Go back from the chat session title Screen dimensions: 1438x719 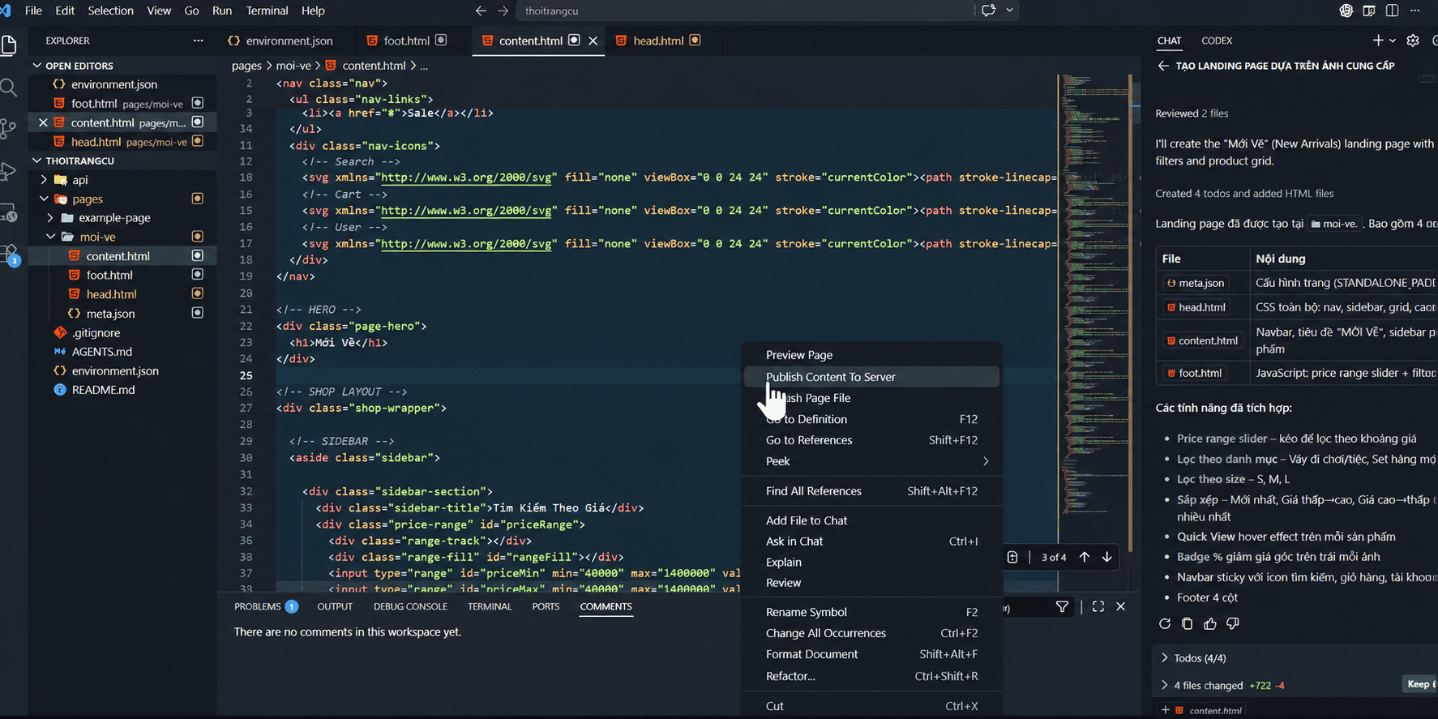click(x=1163, y=66)
